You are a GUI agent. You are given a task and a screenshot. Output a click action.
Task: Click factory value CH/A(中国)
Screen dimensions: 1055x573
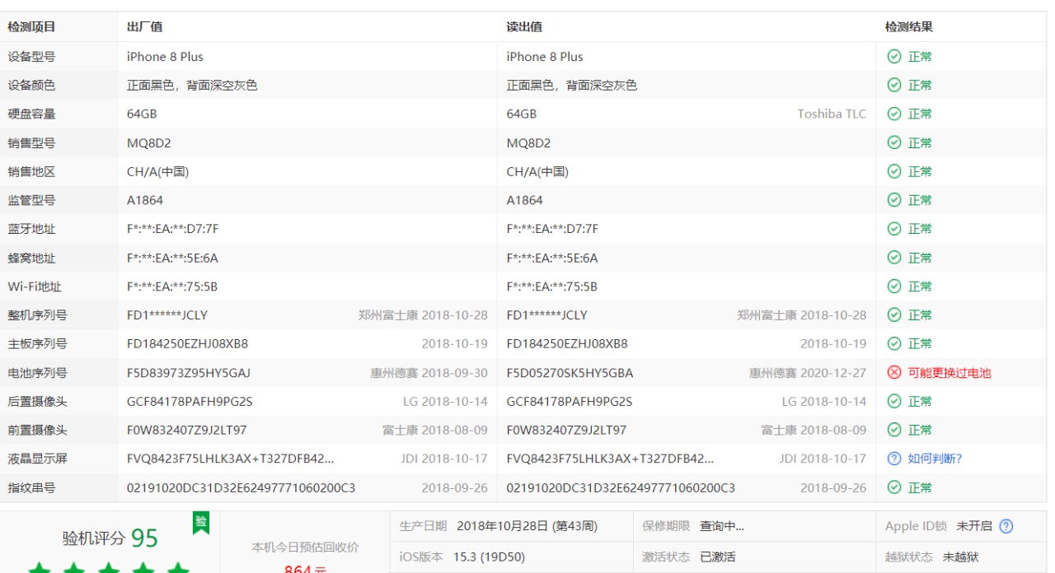click(x=158, y=172)
